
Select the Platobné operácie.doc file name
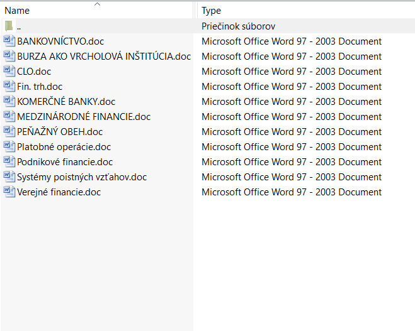[x=64, y=147]
